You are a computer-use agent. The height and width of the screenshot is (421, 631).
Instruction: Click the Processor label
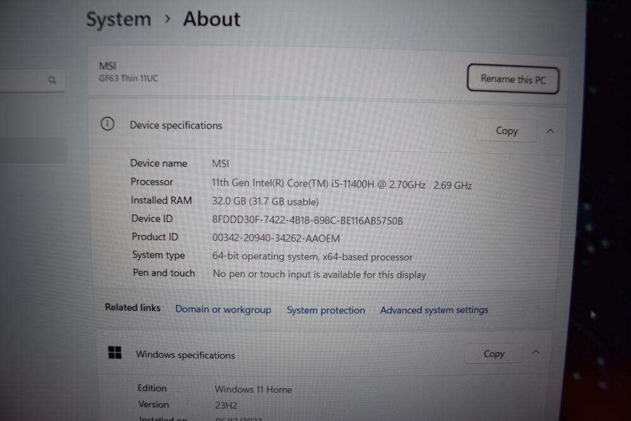pyautogui.click(x=151, y=182)
